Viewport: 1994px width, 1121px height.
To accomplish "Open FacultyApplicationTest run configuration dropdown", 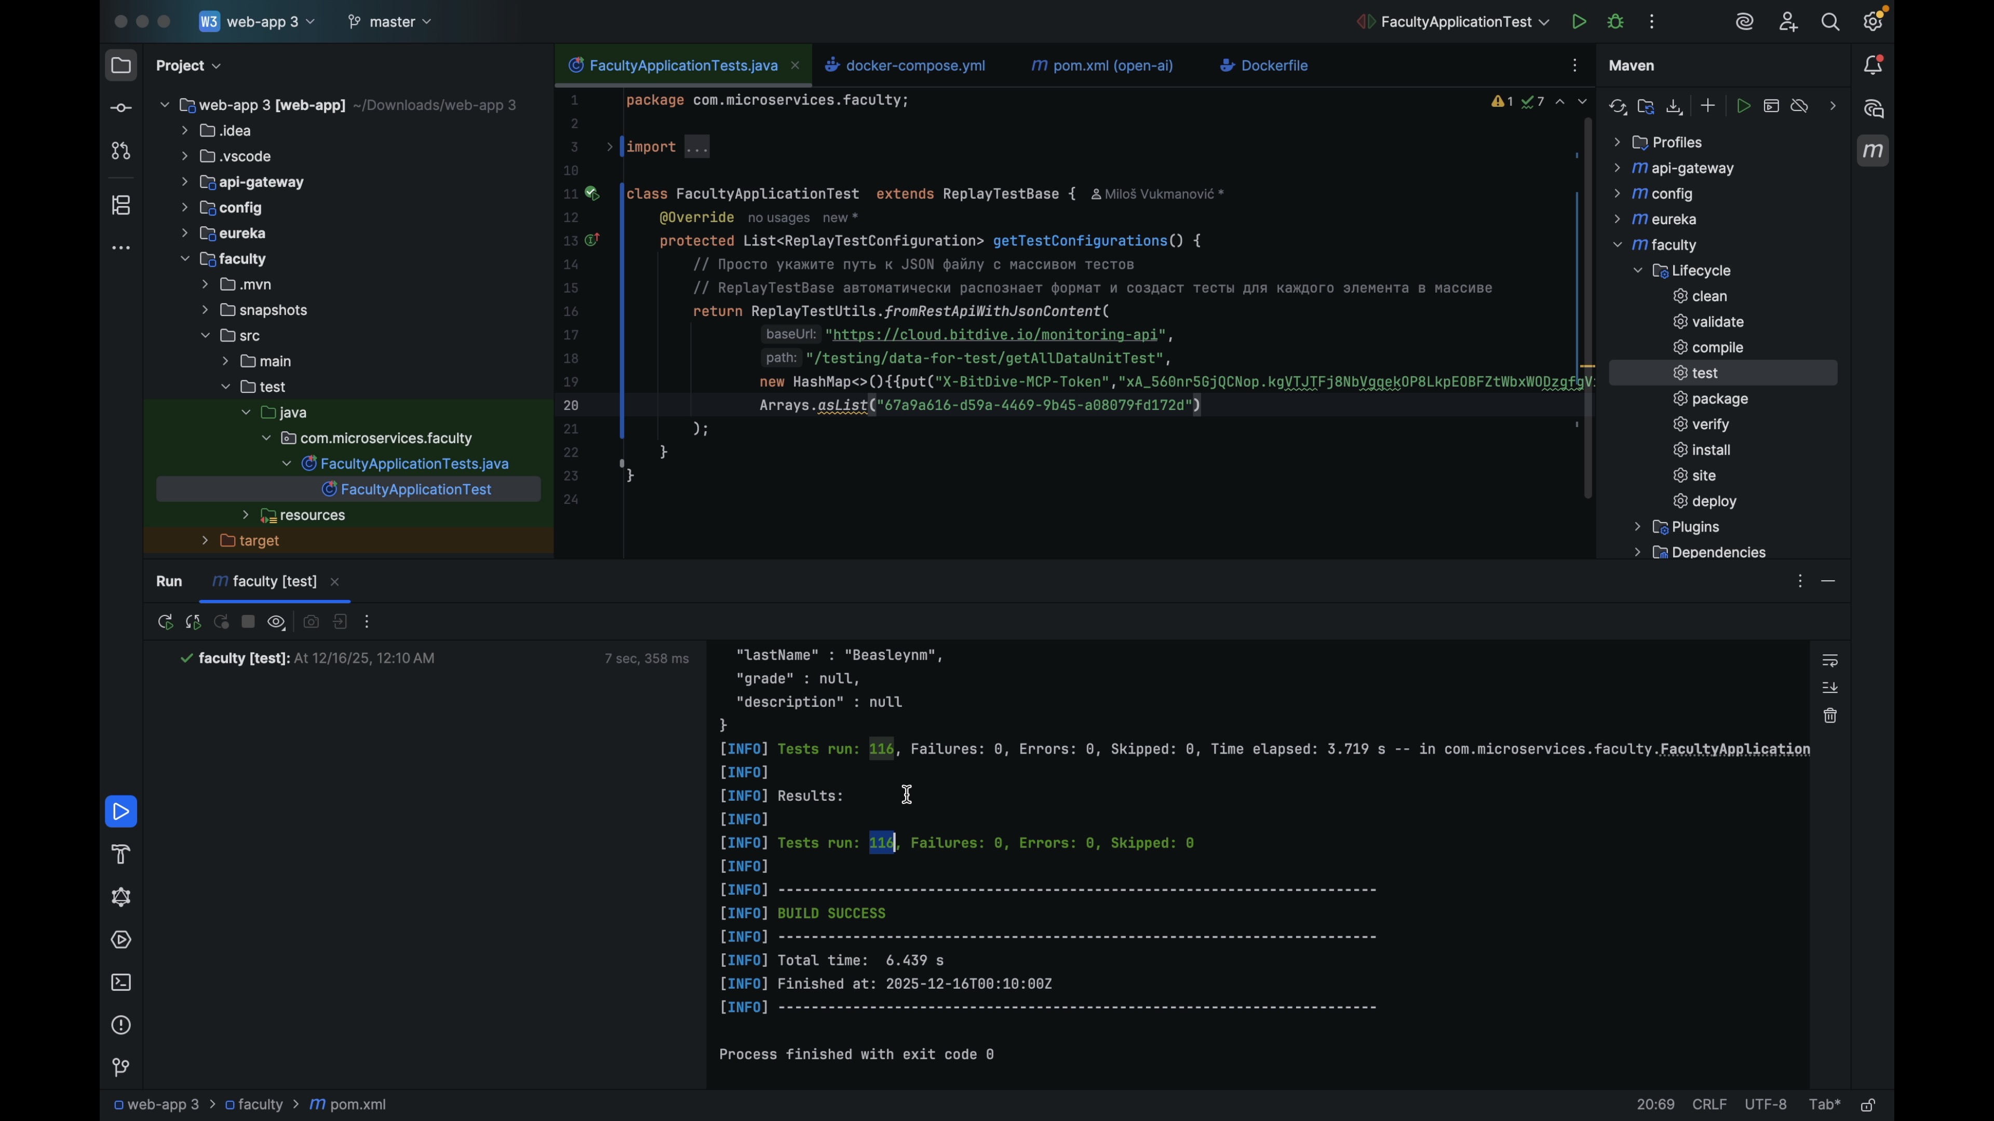I will (x=1454, y=22).
